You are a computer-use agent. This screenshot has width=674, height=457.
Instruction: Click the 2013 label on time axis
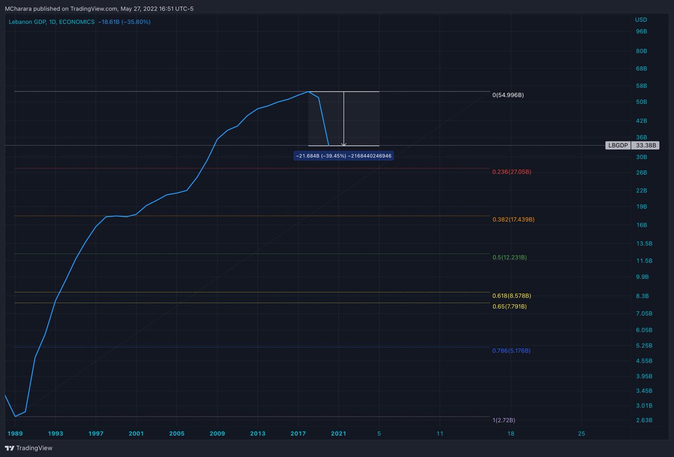[x=258, y=433]
